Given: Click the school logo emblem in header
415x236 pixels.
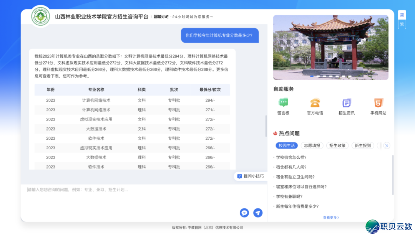Looking at the screenshot, I should pyautogui.click(x=40, y=17).
